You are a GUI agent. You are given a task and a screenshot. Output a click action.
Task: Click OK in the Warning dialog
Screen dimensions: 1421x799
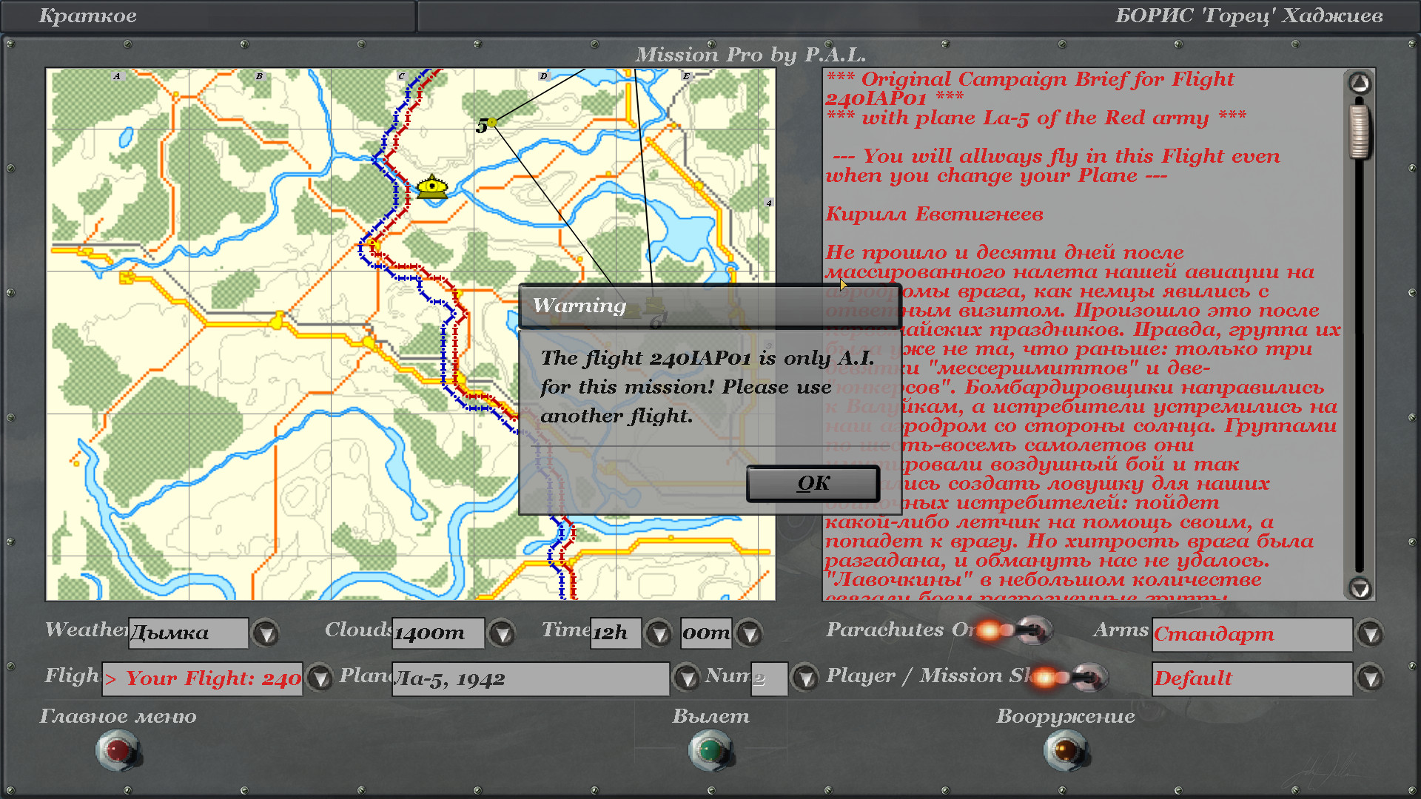click(x=813, y=484)
